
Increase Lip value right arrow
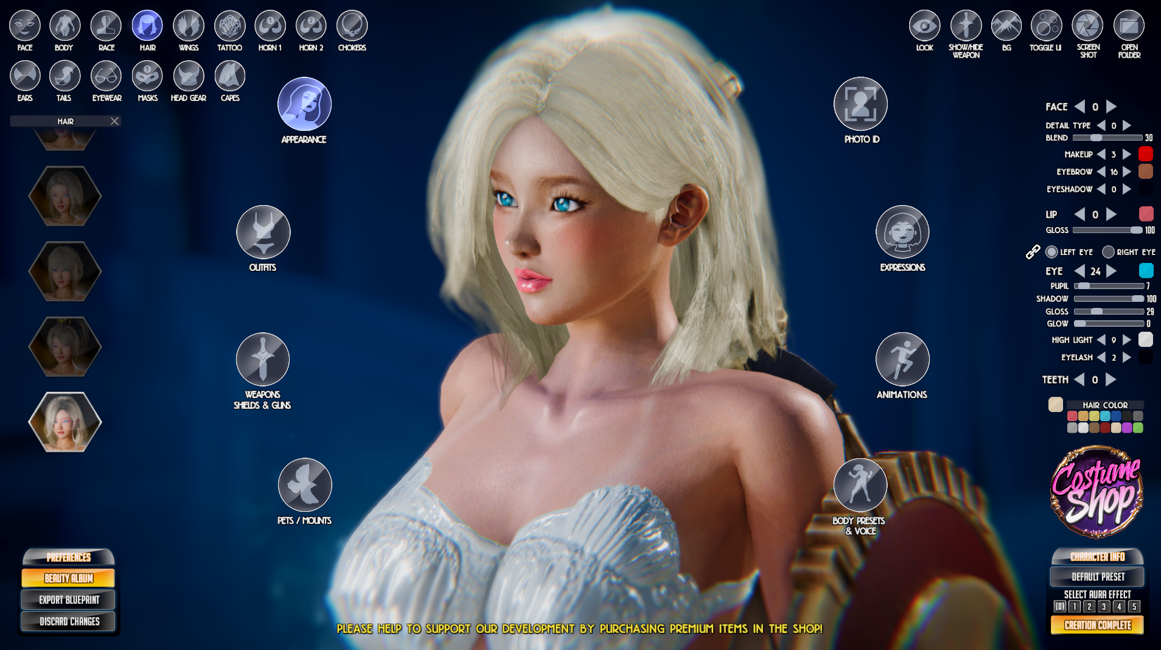pos(1111,214)
